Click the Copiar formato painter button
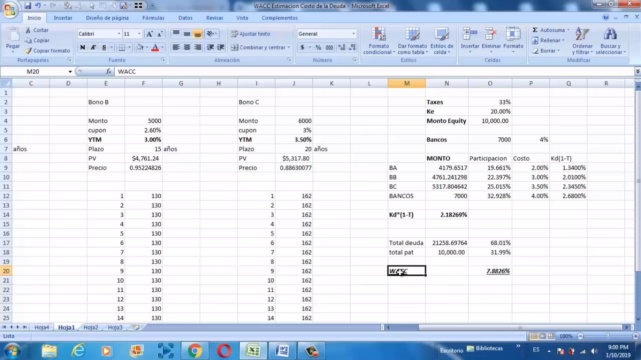641x360 pixels. click(48, 50)
